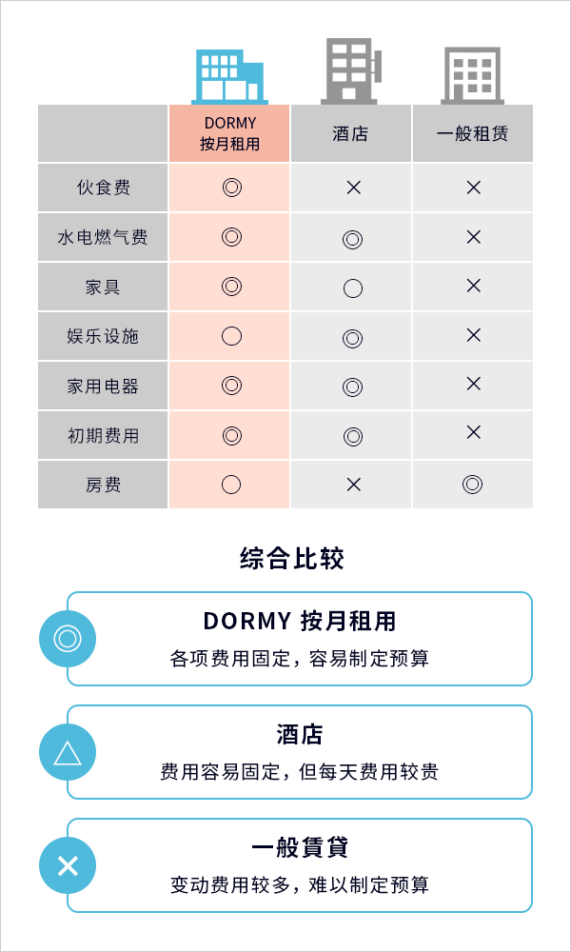571x952 pixels.
Task: Click the 综合比较 heading
Action: pyautogui.click(x=292, y=559)
